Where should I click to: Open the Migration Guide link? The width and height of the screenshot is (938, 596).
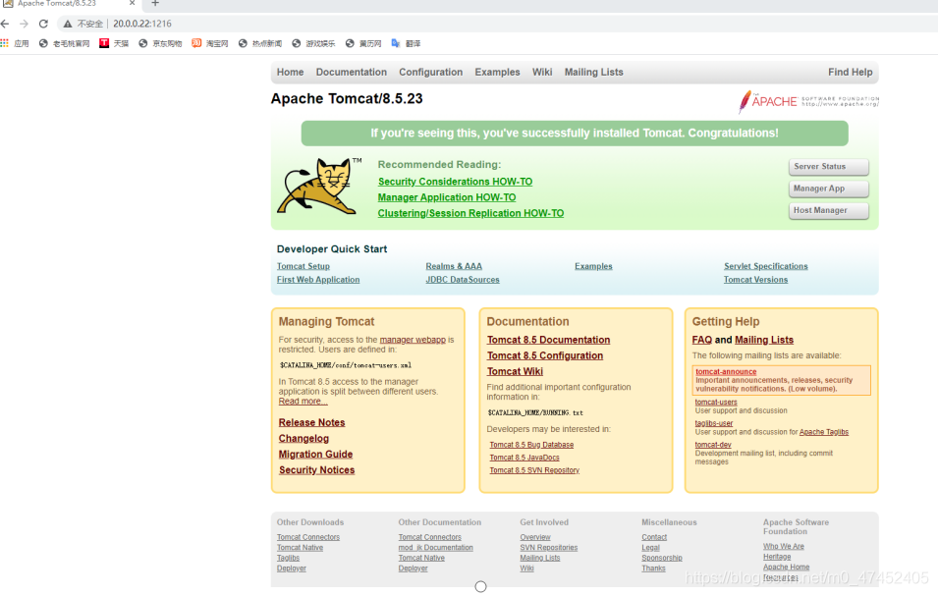tap(315, 455)
